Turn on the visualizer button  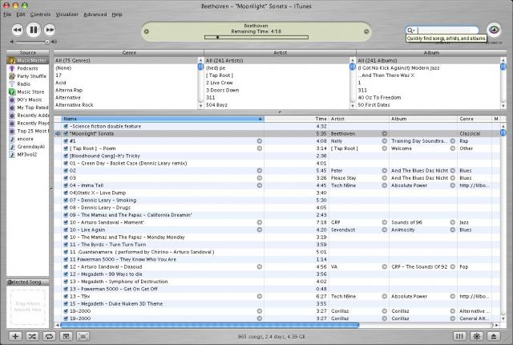[476, 336]
